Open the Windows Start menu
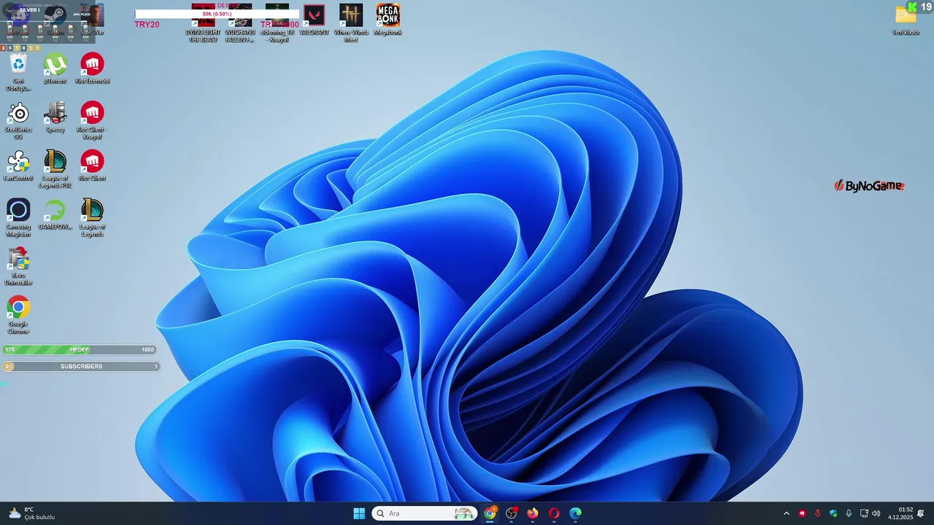The width and height of the screenshot is (934, 525). [359, 513]
